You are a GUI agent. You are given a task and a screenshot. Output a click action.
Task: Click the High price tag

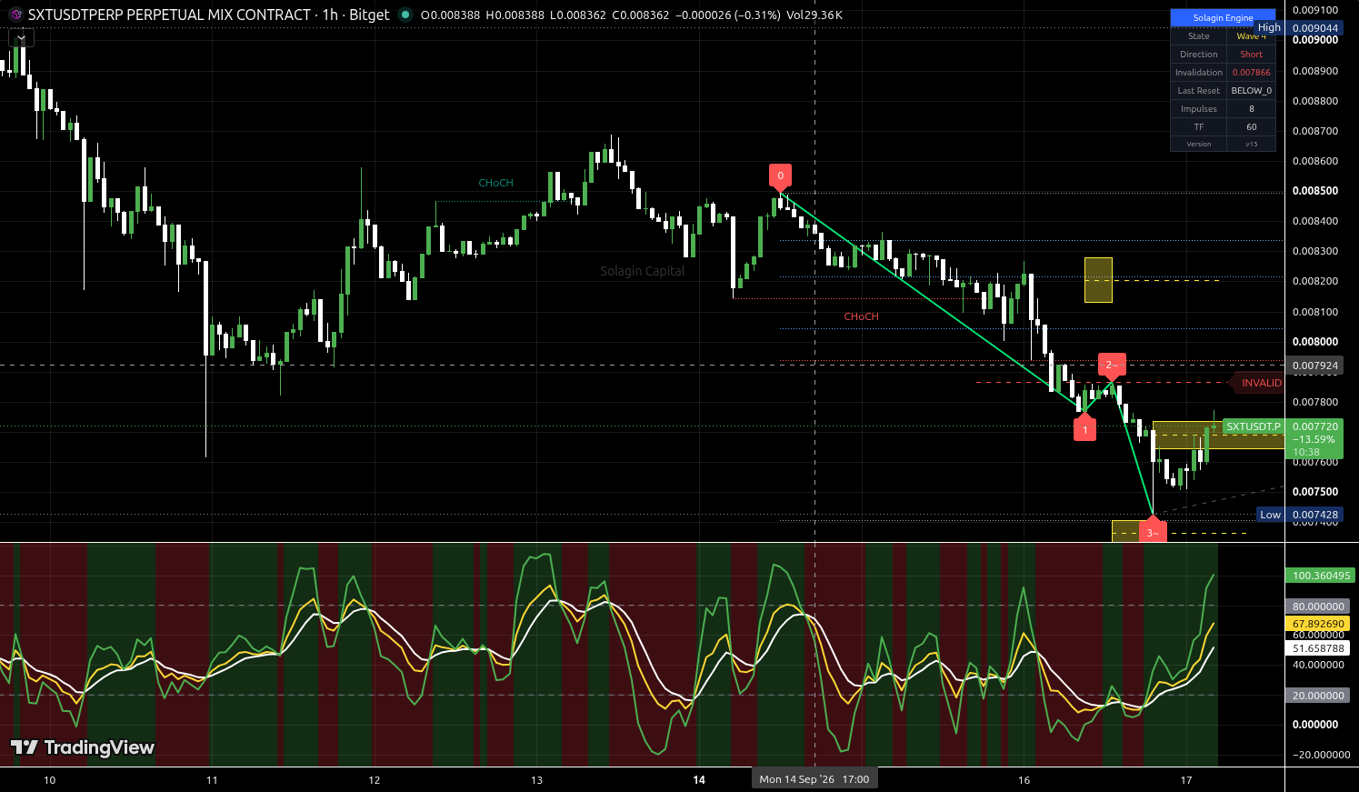[x=1269, y=28]
